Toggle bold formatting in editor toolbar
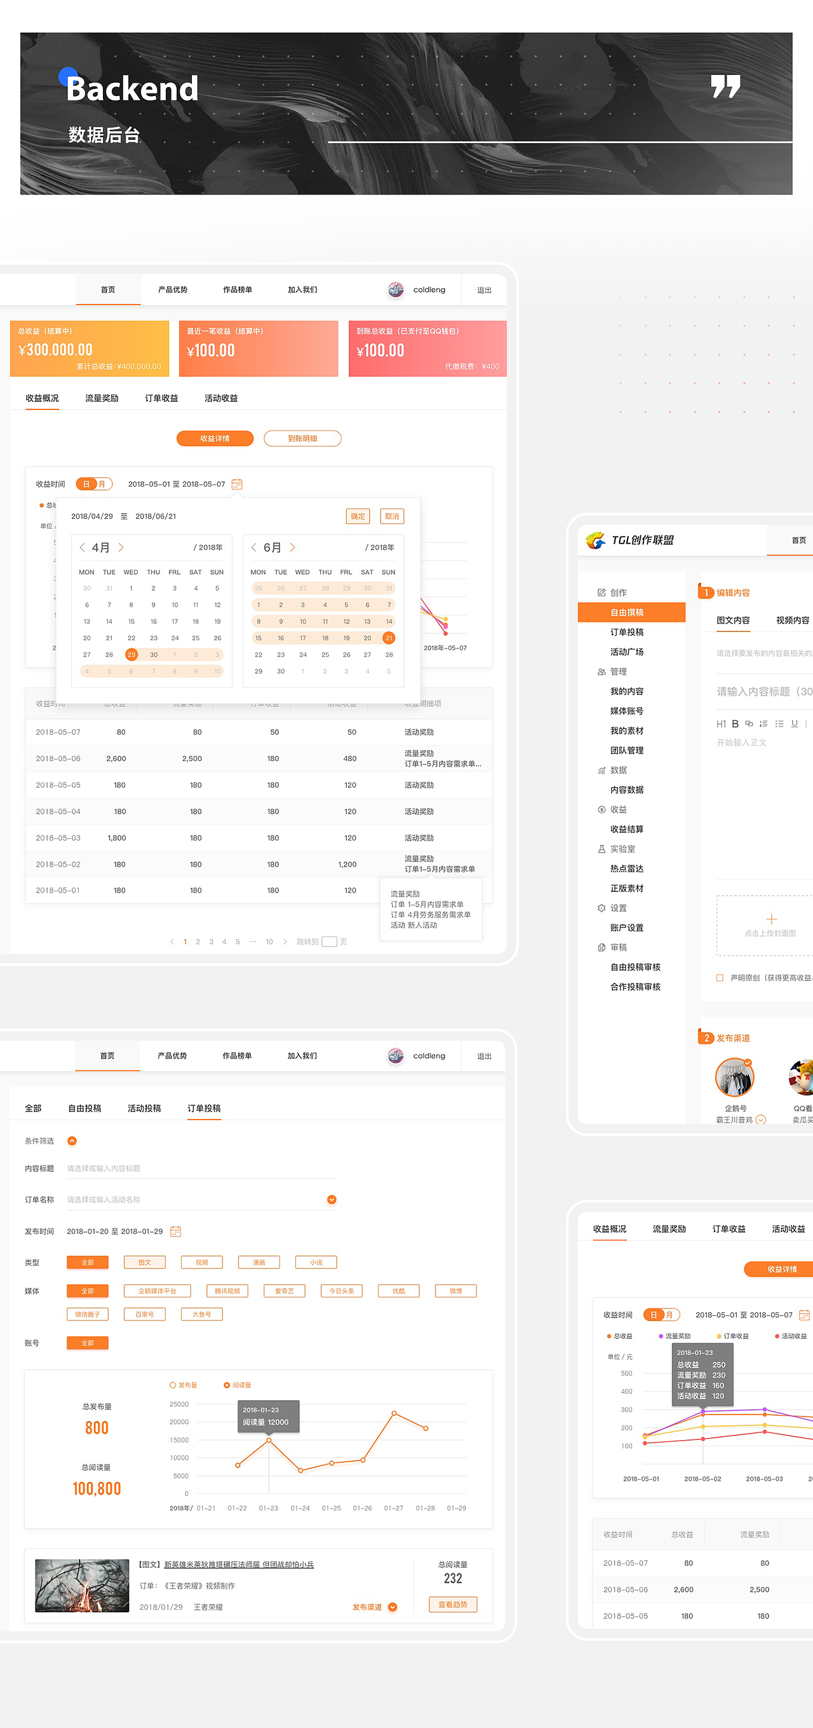 click(x=736, y=723)
